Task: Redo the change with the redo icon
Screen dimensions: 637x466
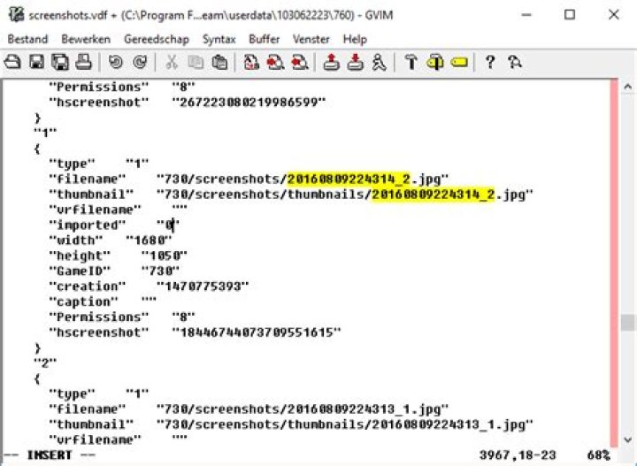Action: 140,62
